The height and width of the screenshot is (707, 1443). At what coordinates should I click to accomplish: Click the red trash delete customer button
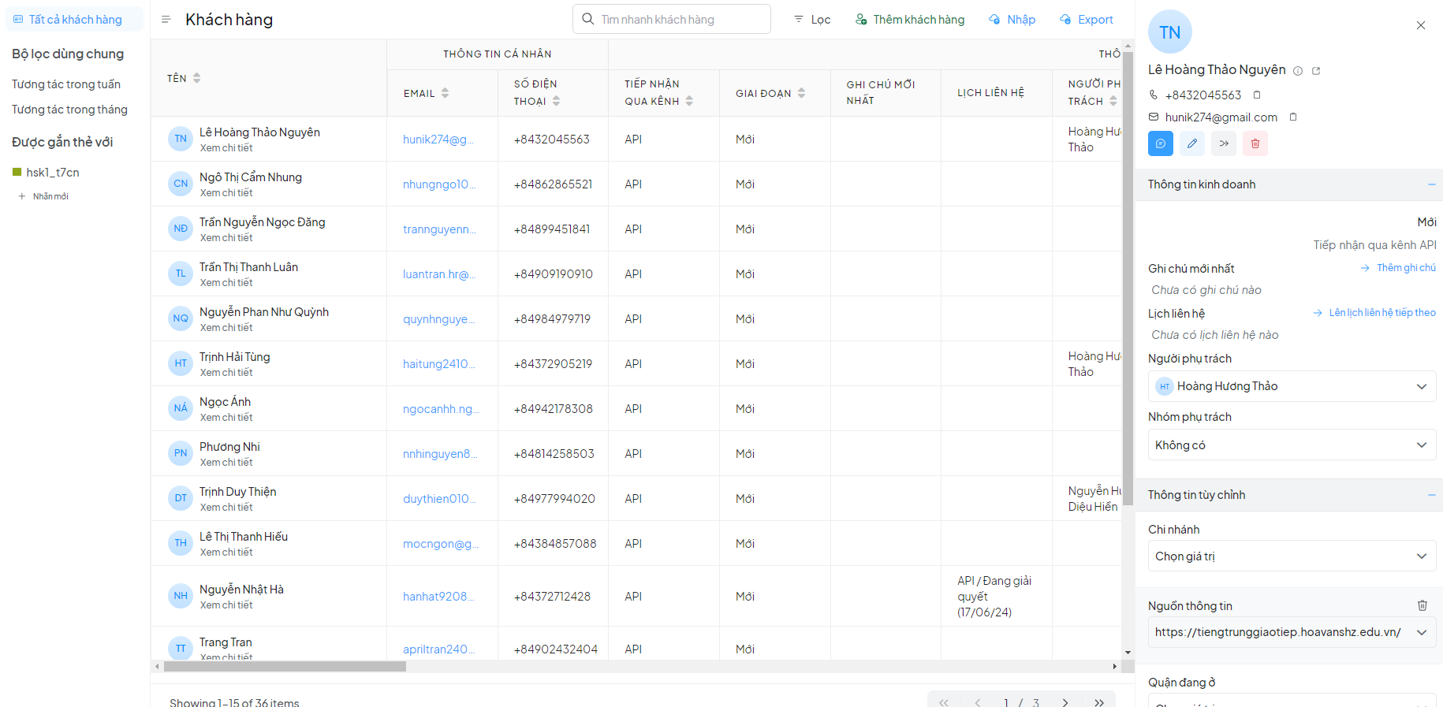1255,143
